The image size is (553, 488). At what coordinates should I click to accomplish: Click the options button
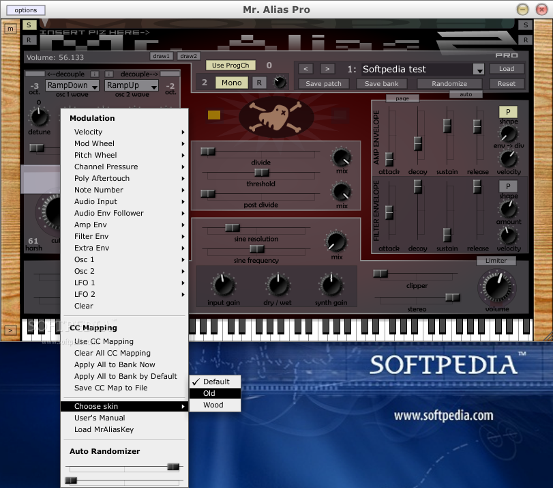pyautogui.click(x=26, y=10)
